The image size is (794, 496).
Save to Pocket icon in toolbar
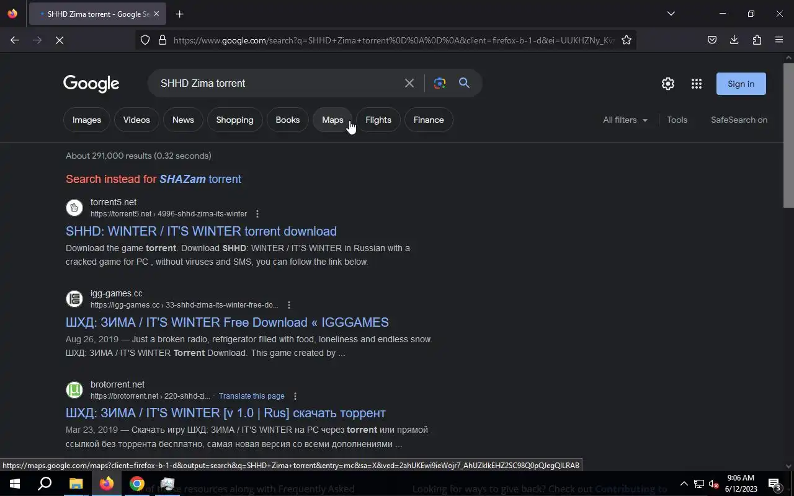712,40
